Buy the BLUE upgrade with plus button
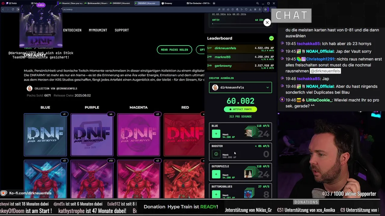Screen dimensions: 385x216 (216, 134)
